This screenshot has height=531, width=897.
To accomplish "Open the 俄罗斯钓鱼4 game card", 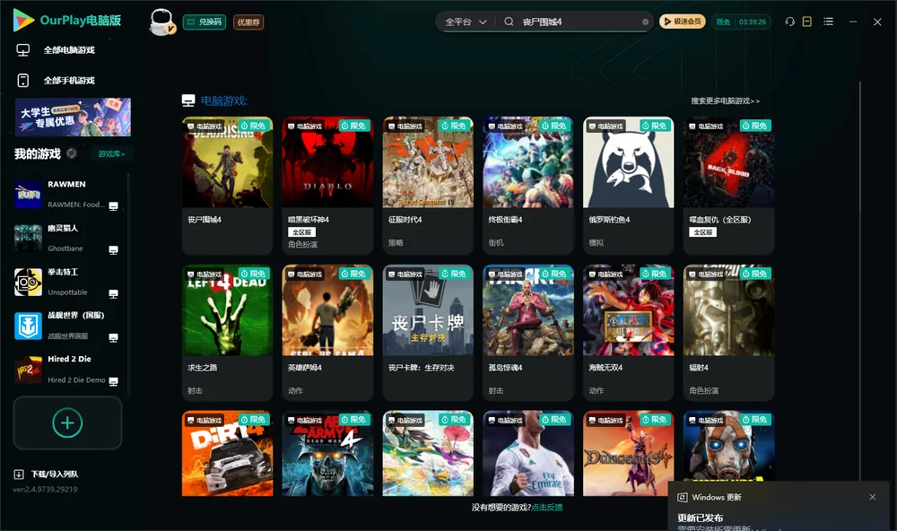I will (628, 186).
